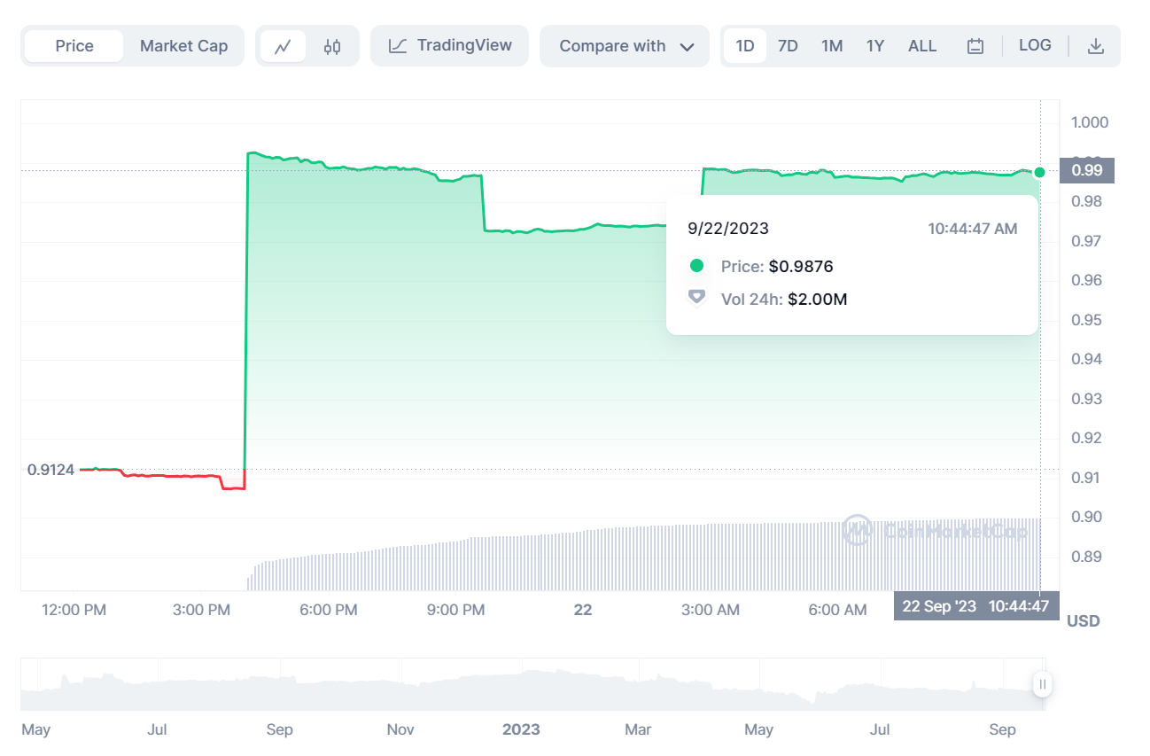Click the 2023 label in the navigator
This screenshot has width=1150, height=756.
click(x=521, y=729)
